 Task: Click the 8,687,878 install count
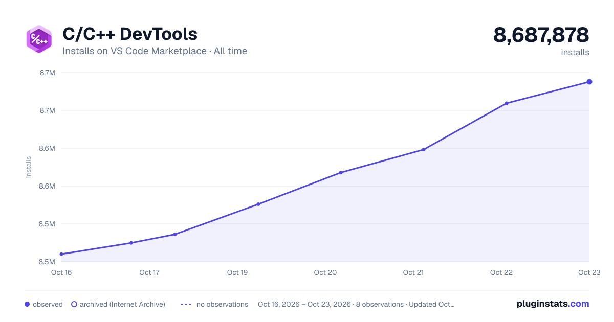pyautogui.click(x=541, y=35)
